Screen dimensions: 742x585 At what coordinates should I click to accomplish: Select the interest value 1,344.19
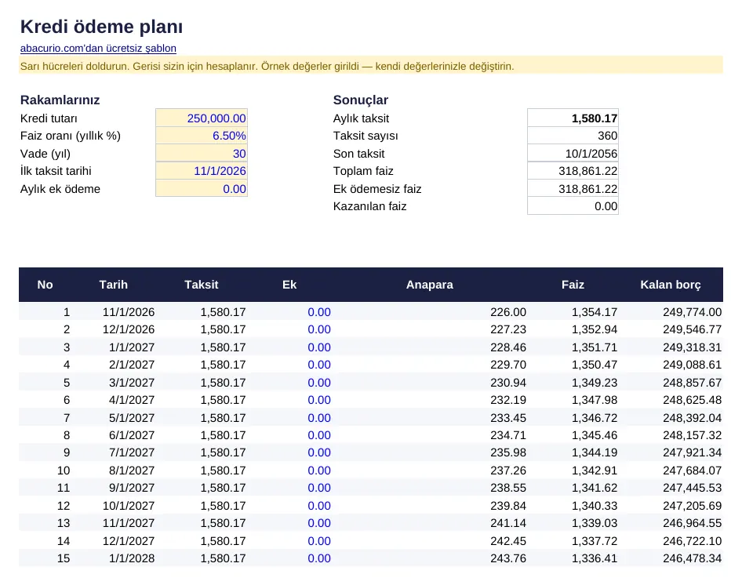pos(595,452)
